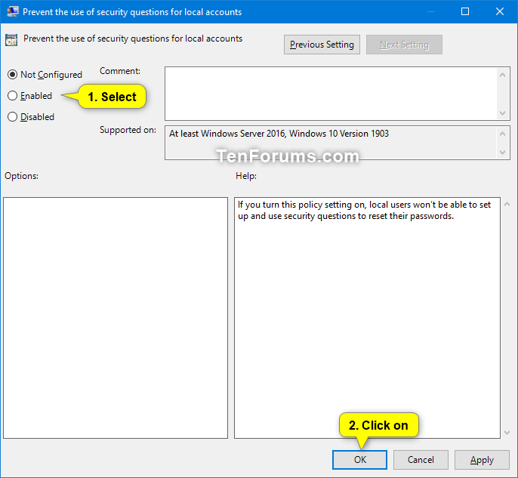Set the policy to Disabled
The height and width of the screenshot is (478, 518).
pos(13,117)
